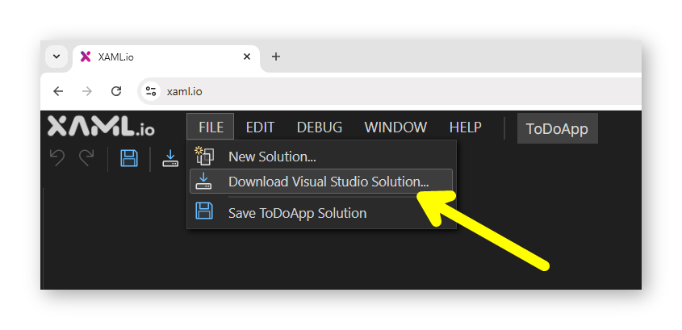Click the XAML.io logo
Viewport: 682px width, 330px height.
tap(101, 126)
